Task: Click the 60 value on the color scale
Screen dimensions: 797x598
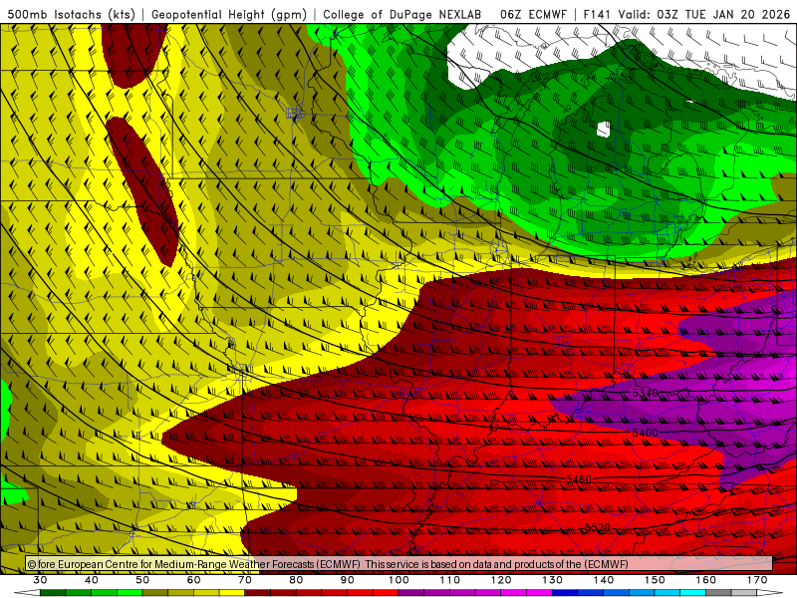Action: (x=193, y=580)
